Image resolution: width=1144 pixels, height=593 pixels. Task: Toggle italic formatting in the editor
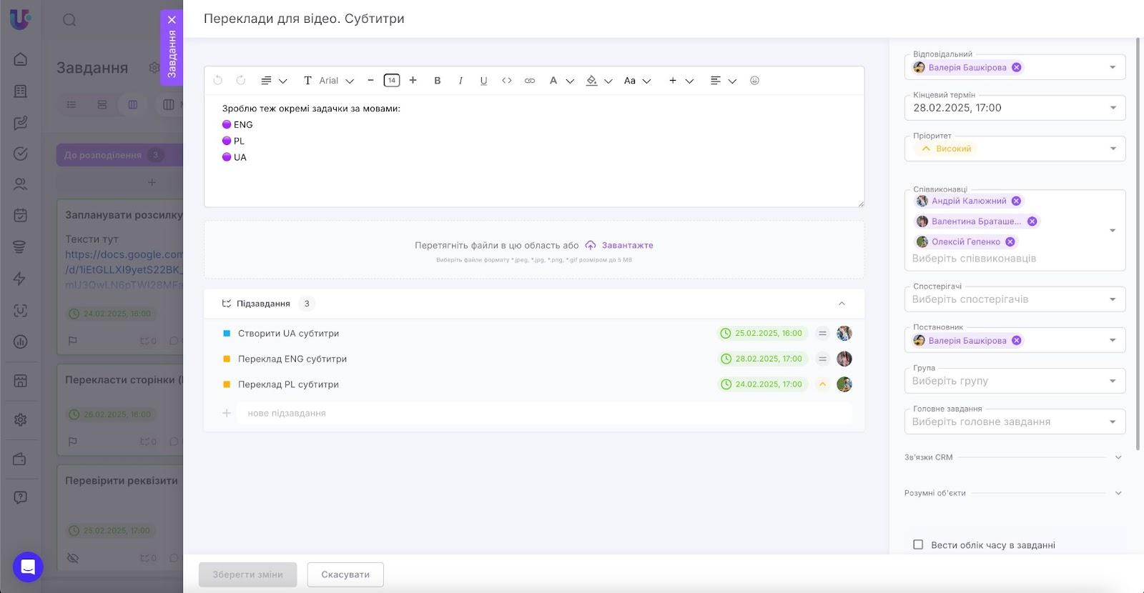(460, 81)
